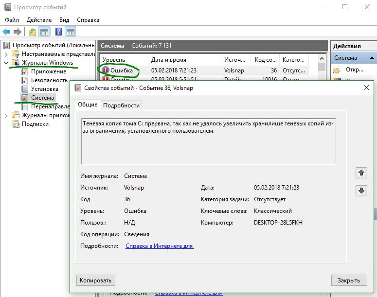Click the Volsnap source cell in the event list
This screenshot has height=297, width=377.
click(x=234, y=70)
